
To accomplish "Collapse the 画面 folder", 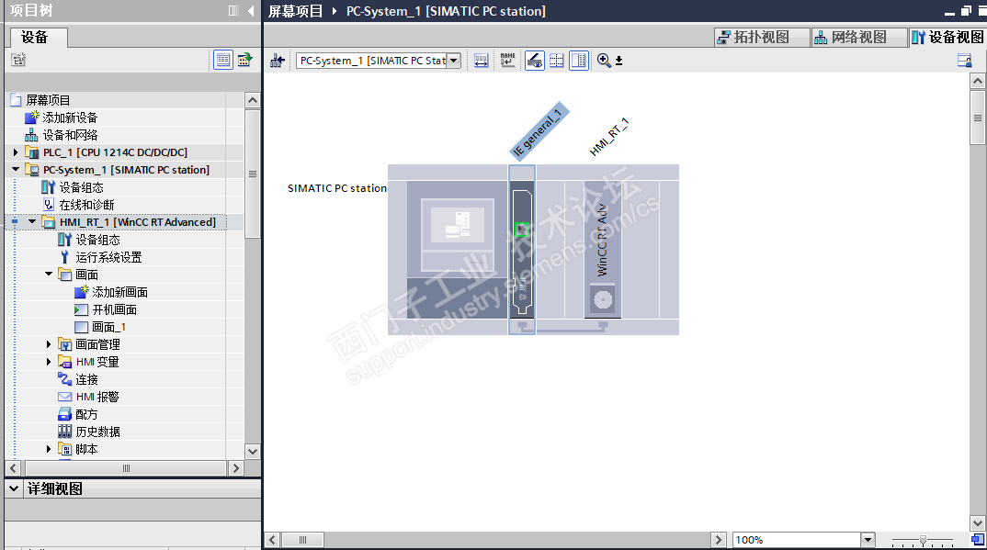I will point(49,274).
